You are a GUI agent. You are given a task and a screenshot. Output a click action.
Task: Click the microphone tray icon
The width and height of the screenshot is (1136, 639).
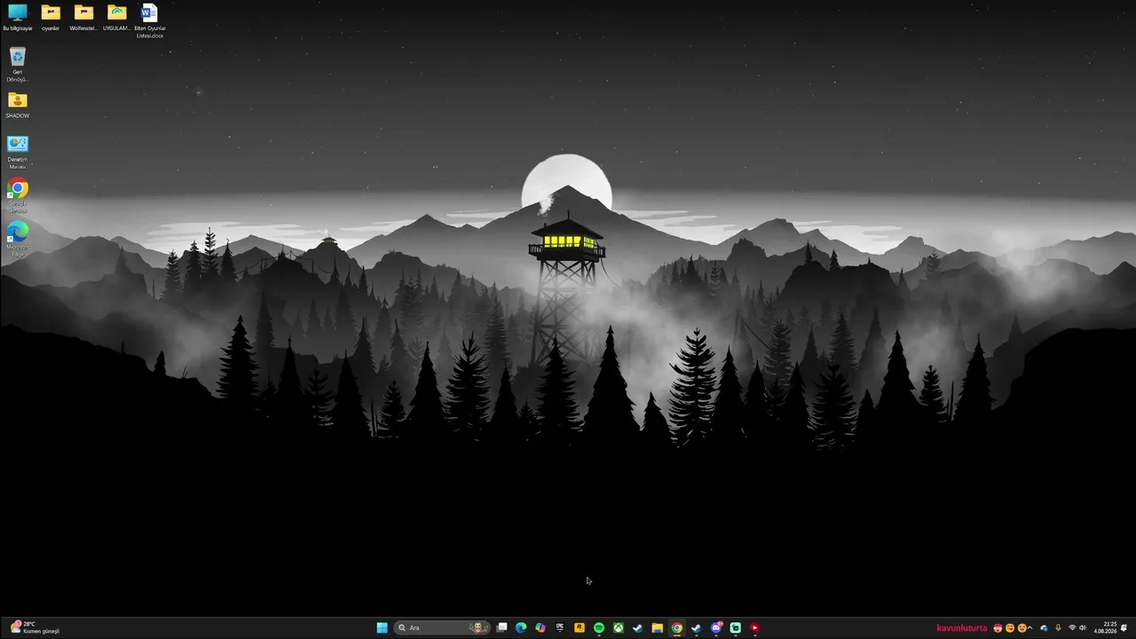coord(1058,627)
